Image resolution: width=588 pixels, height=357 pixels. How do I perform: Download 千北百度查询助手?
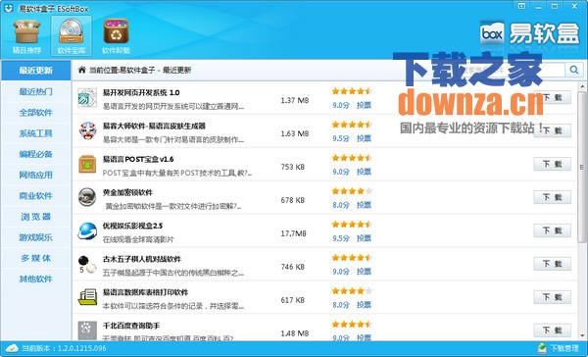click(x=553, y=331)
